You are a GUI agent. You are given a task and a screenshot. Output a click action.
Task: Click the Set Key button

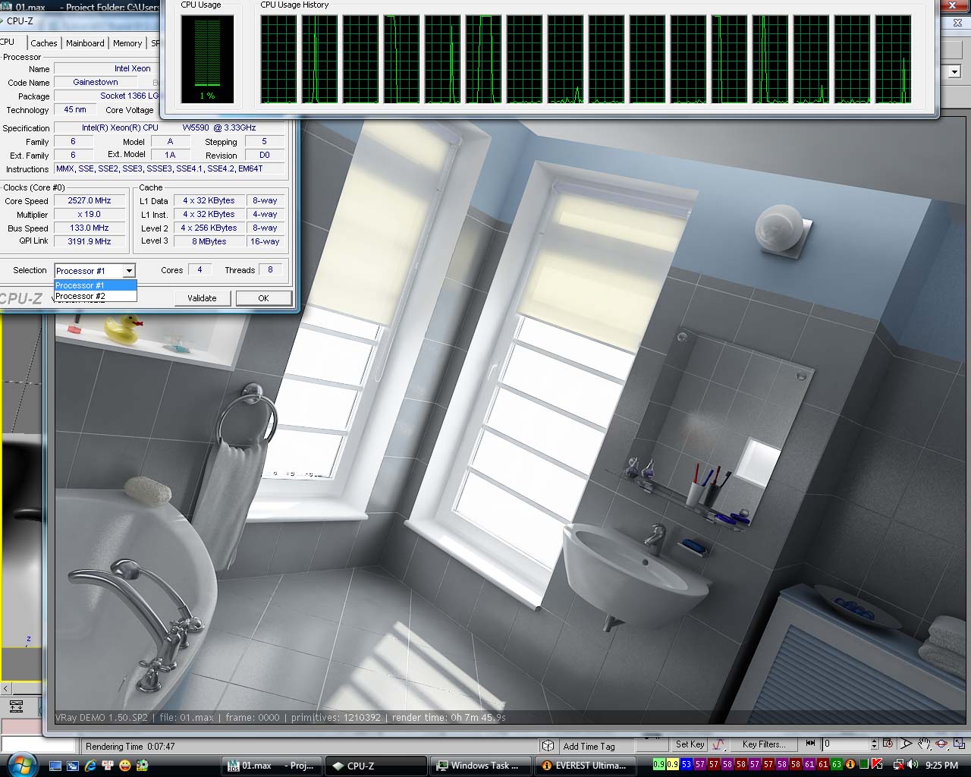(690, 744)
